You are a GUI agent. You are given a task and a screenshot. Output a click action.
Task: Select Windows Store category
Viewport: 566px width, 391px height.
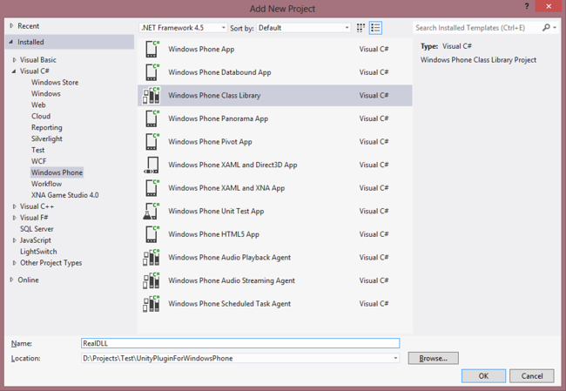coord(55,83)
